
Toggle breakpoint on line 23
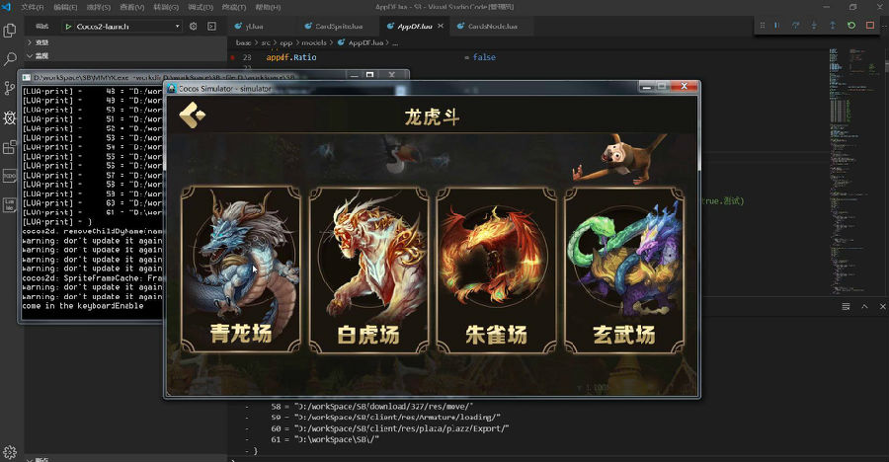click(232, 57)
